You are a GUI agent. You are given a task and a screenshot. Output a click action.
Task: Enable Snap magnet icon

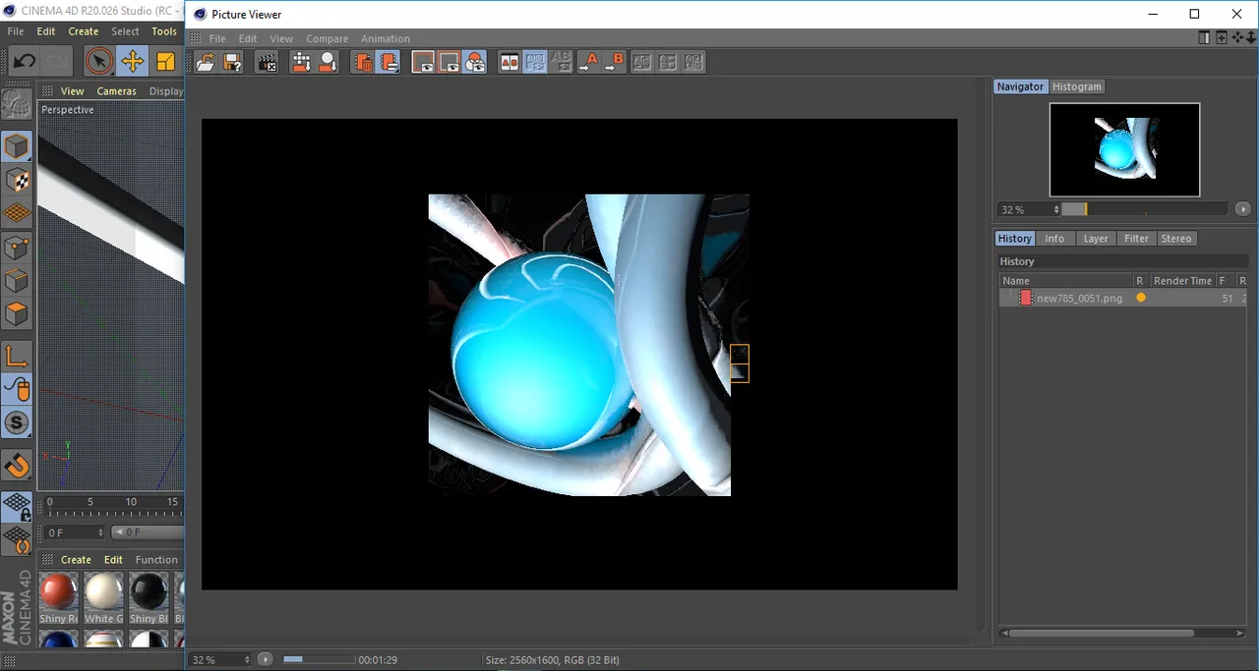coord(17,466)
